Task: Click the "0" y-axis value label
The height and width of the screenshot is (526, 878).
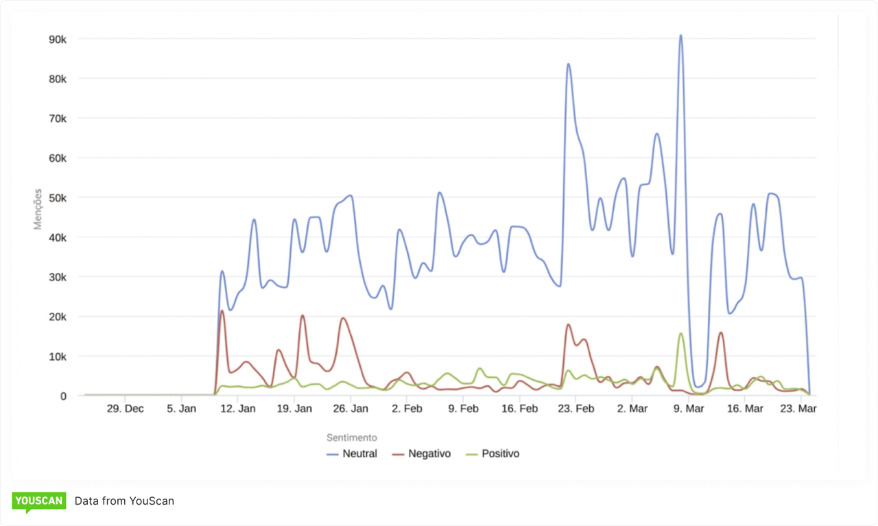Action: coord(64,396)
